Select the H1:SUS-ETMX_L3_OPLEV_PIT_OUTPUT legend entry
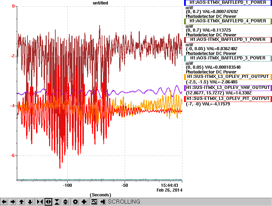 coord(228,99)
